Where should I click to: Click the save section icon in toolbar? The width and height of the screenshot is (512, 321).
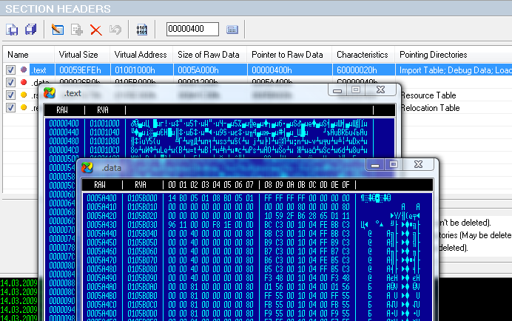pos(13,30)
